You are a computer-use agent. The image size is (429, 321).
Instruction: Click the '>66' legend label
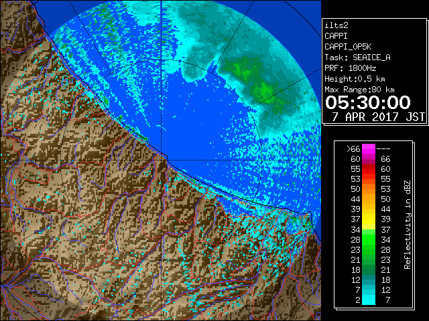[353, 148]
